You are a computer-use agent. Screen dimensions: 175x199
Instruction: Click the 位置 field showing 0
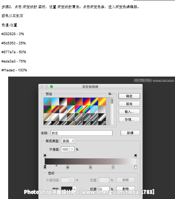(x=104, y=189)
